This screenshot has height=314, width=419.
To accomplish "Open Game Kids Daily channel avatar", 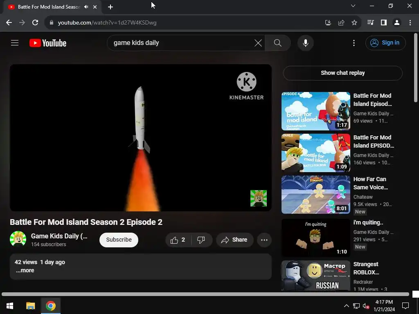I will click(x=18, y=239).
